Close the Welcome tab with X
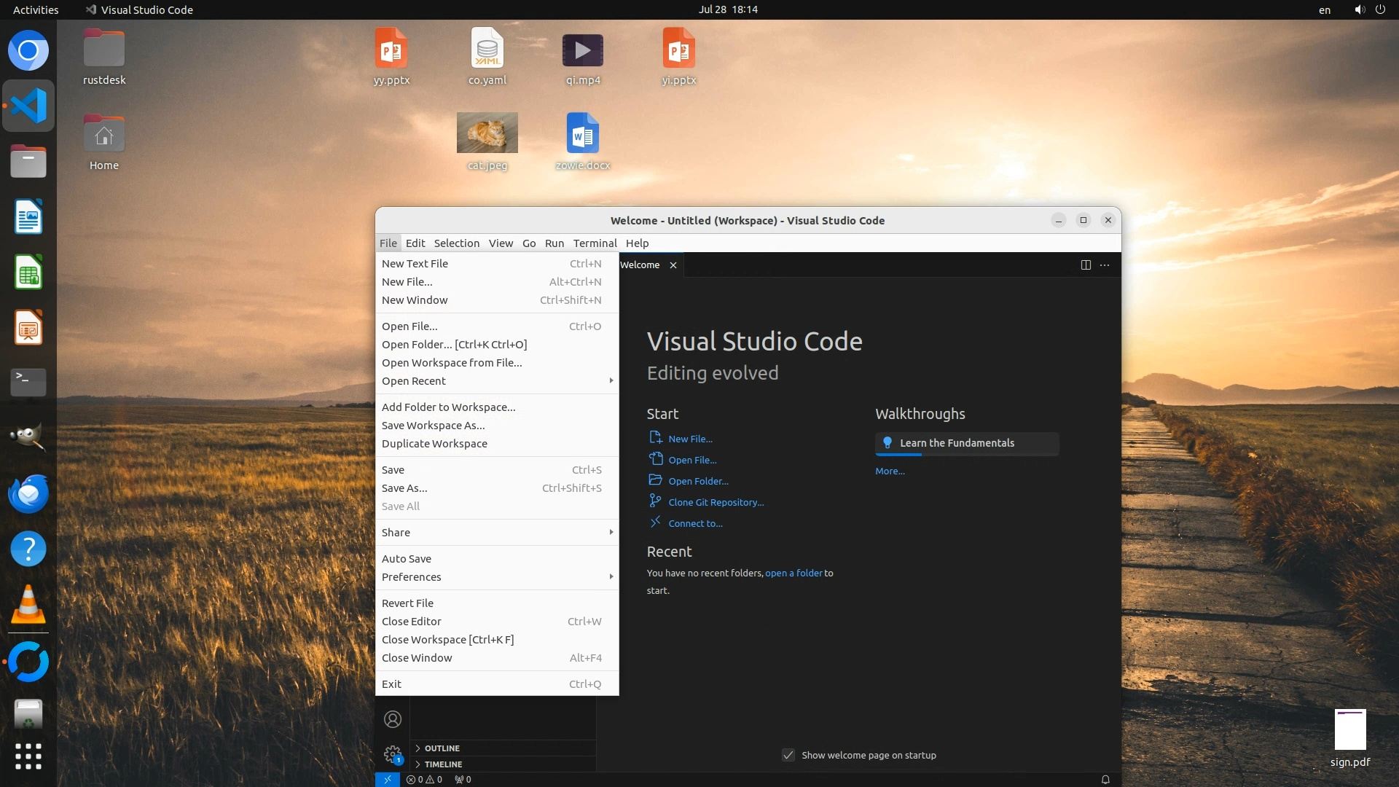1399x787 pixels. (x=673, y=265)
